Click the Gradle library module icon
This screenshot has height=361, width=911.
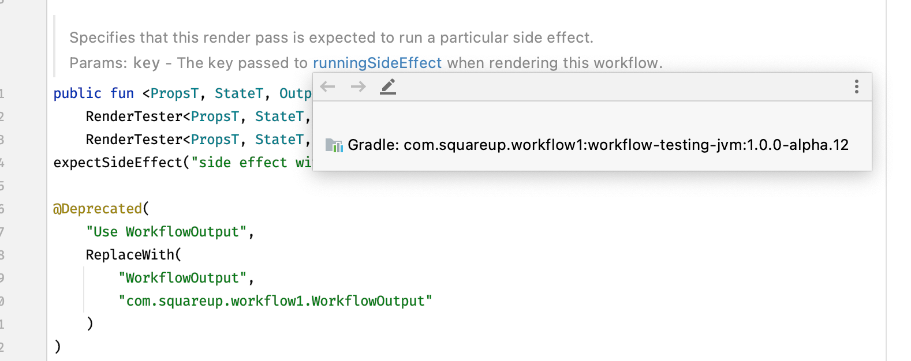[x=334, y=145]
